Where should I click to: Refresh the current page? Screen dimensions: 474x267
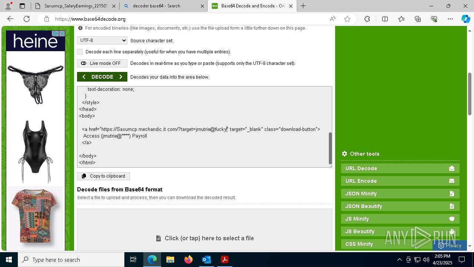(27, 19)
